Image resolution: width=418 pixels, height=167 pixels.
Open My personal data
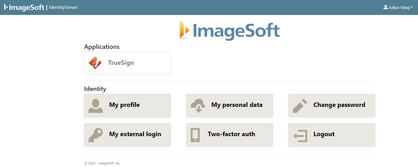pos(230,106)
